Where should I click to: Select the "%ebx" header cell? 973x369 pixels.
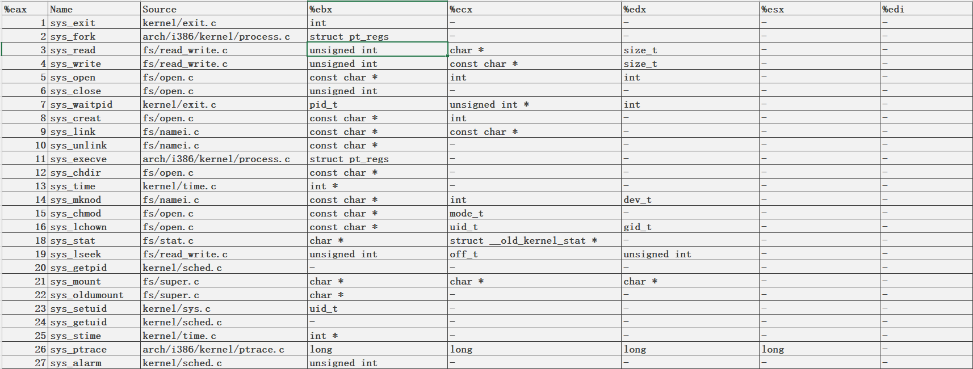pyautogui.click(x=377, y=9)
